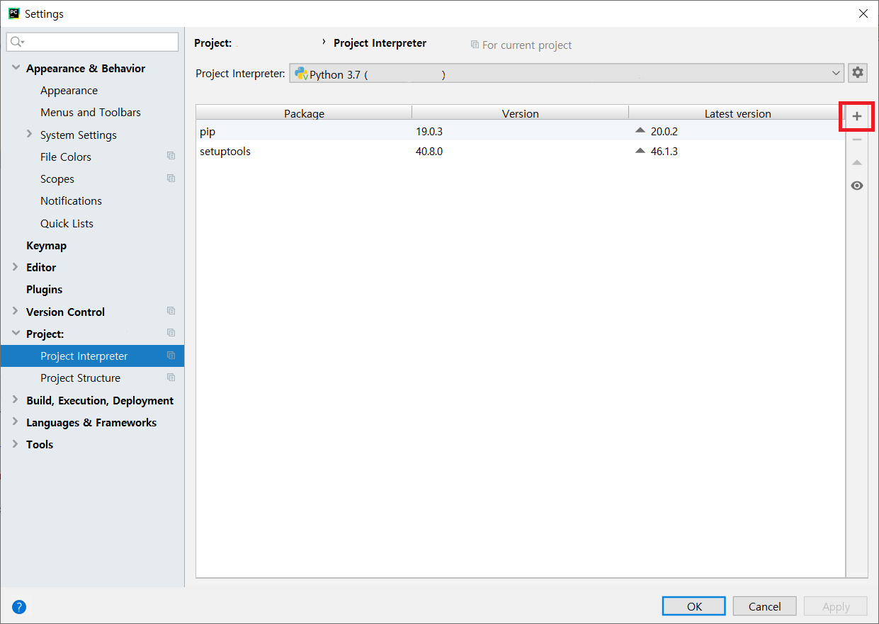The width and height of the screenshot is (879, 624).
Task: Click the Apply button
Action: pyautogui.click(x=836, y=606)
